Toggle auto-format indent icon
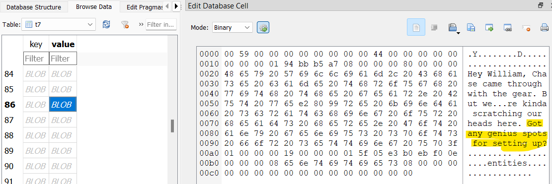Screen dimensions: 552x184 pos(434,27)
